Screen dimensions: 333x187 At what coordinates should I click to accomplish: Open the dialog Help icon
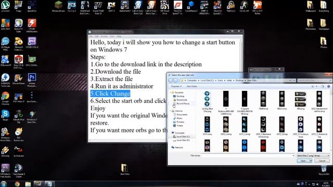328,86
